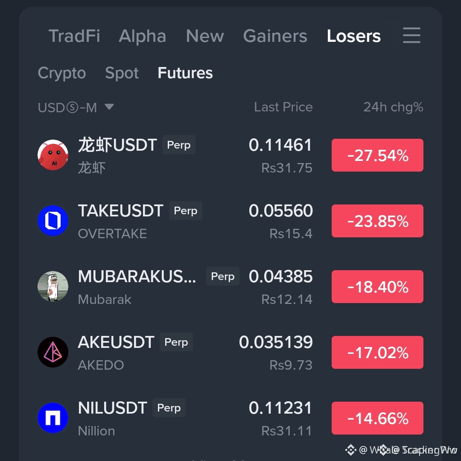This screenshot has width=461, height=461.
Task: Tap the Nillion blue coin icon
Action: (x=53, y=418)
